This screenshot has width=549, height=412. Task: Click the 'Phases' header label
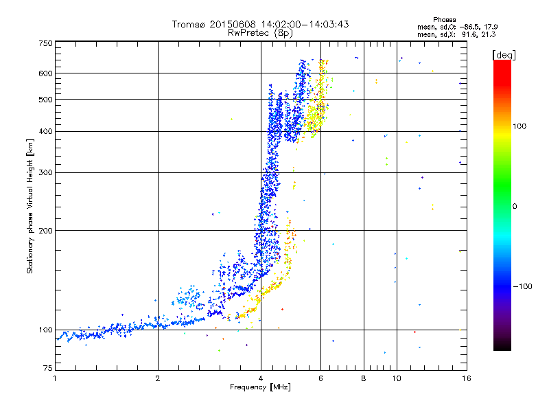point(444,20)
